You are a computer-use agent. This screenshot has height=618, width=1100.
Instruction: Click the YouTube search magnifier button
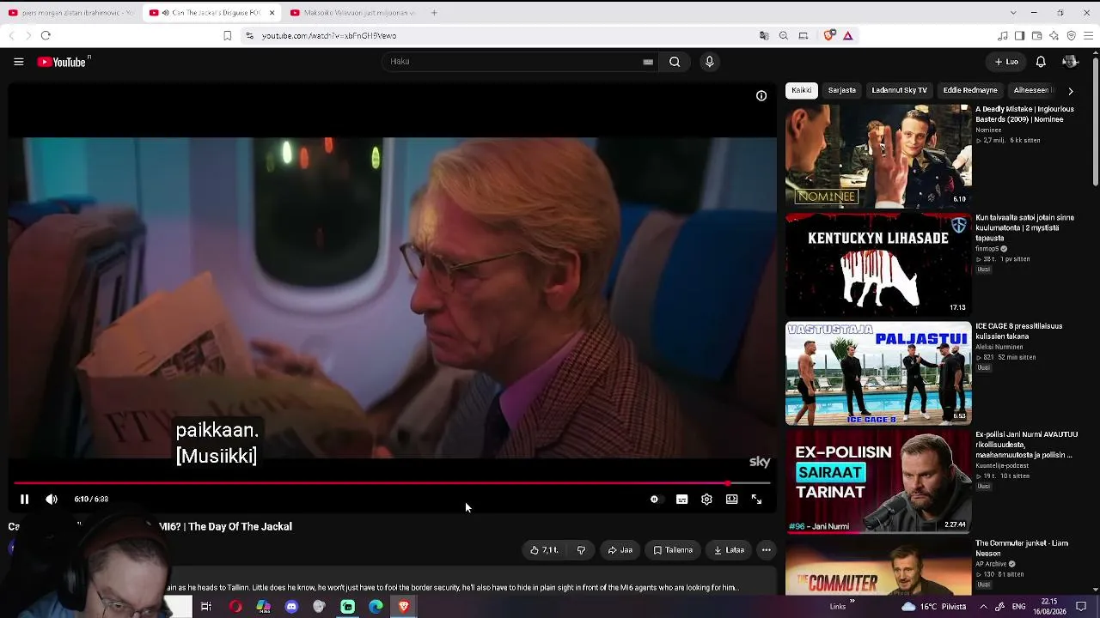pos(675,62)
